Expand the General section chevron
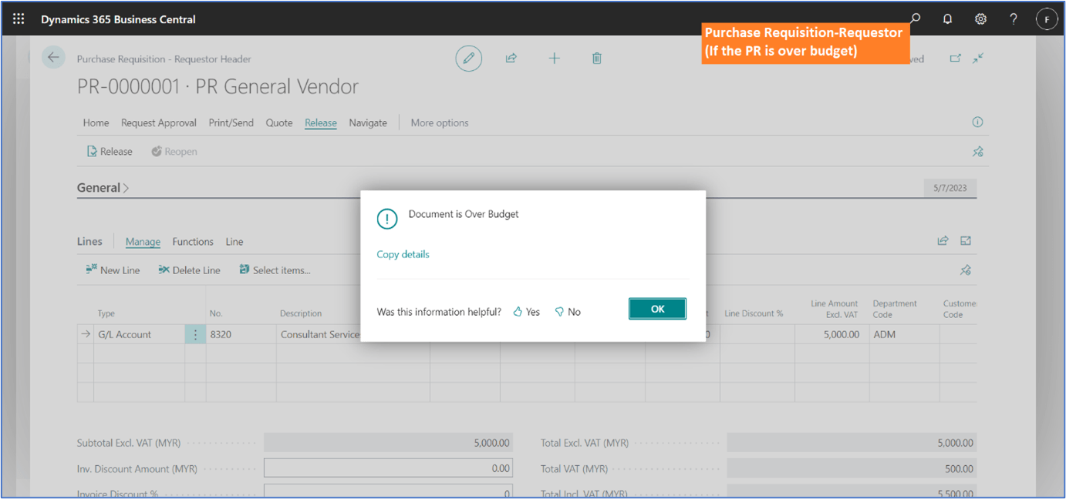The height and width of the screenshot is (499, 1066). [x=127, y=188]
